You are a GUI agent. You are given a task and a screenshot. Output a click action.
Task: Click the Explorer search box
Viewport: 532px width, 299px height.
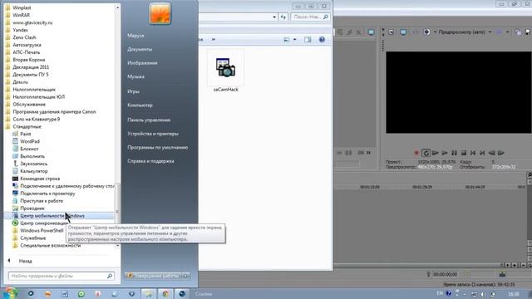pos(310,17)
